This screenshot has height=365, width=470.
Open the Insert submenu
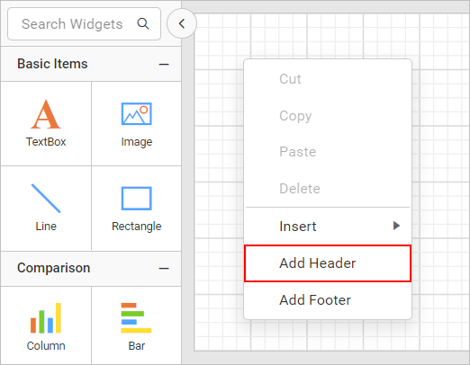point(328,226)
